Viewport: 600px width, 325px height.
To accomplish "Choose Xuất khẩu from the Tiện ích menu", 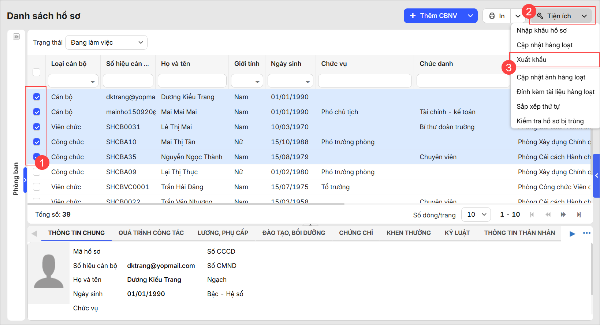I will pos(532,60).
